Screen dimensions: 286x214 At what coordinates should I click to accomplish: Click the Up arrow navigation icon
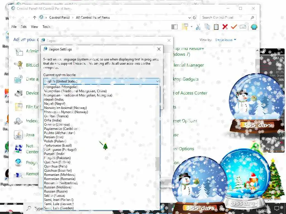(x=35, y=18)
